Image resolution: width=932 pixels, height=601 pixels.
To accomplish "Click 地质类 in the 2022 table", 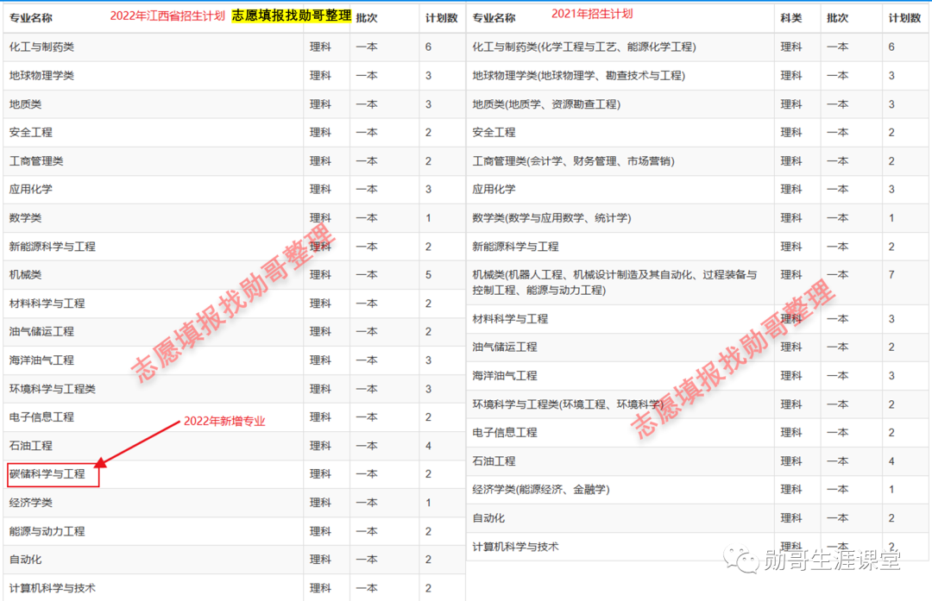I will [x=26, y=104].
